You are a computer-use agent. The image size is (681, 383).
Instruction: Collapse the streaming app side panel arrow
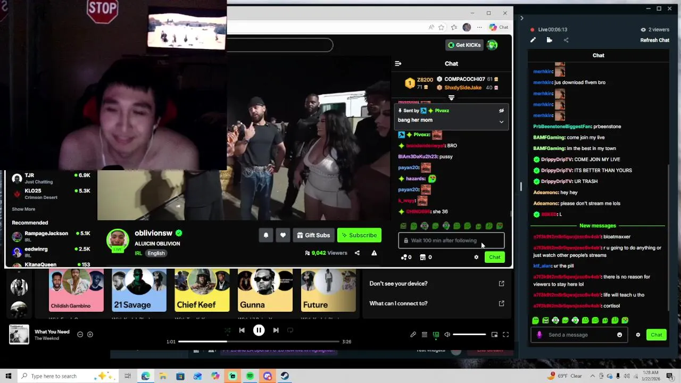tap(521, 18)
